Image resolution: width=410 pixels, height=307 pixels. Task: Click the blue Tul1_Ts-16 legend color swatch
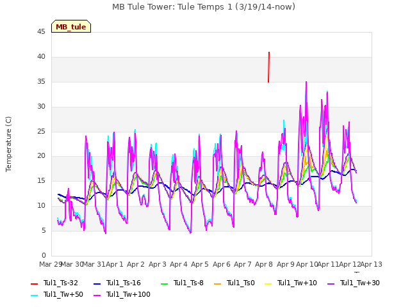[97, 283]
